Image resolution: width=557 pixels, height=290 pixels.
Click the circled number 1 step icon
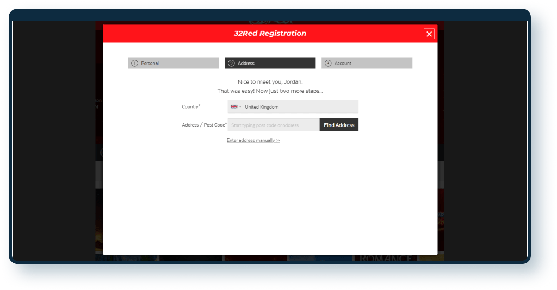(x=135, y=63)
